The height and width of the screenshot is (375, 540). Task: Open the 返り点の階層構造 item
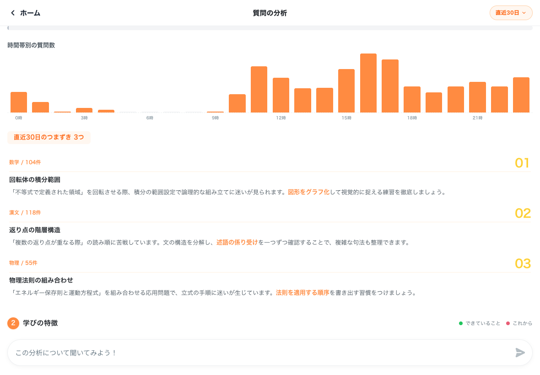[x=35, y=230]
